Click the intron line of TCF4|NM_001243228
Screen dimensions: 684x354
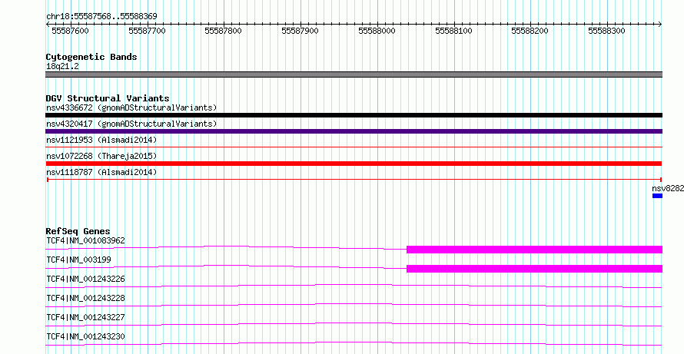point(354,305)
